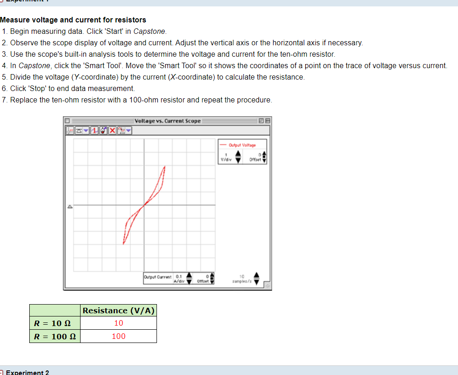This screenshot has width=458, height=375.
Task: Open the trigger dropdown arrow
Action: [x=86, y=130]
